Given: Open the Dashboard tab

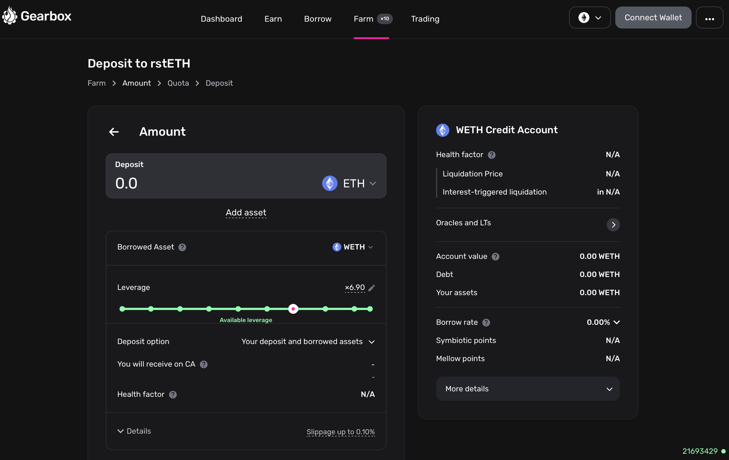Looking at the screenshot, I should (x=221, y=19).
